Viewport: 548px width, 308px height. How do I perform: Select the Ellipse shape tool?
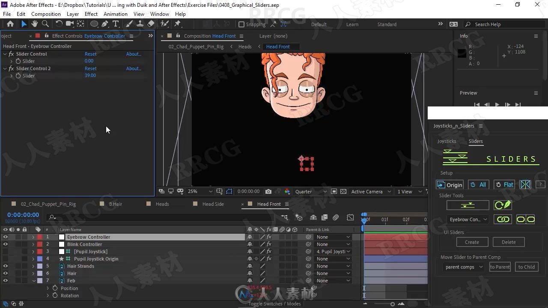(x=94, y=24)
